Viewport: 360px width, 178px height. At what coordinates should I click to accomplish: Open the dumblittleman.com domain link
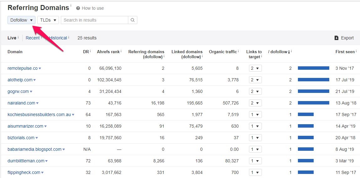point(26,161)
